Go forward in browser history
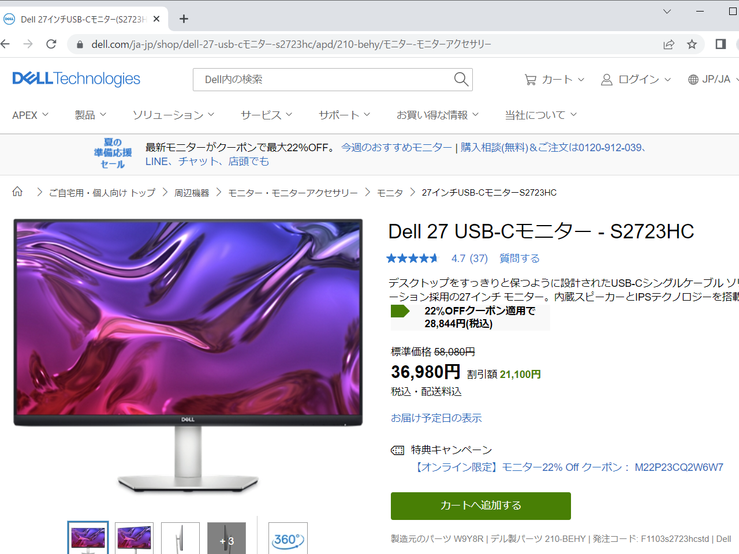The width and height of the screenshot is (739, 554). pos(28,44)
